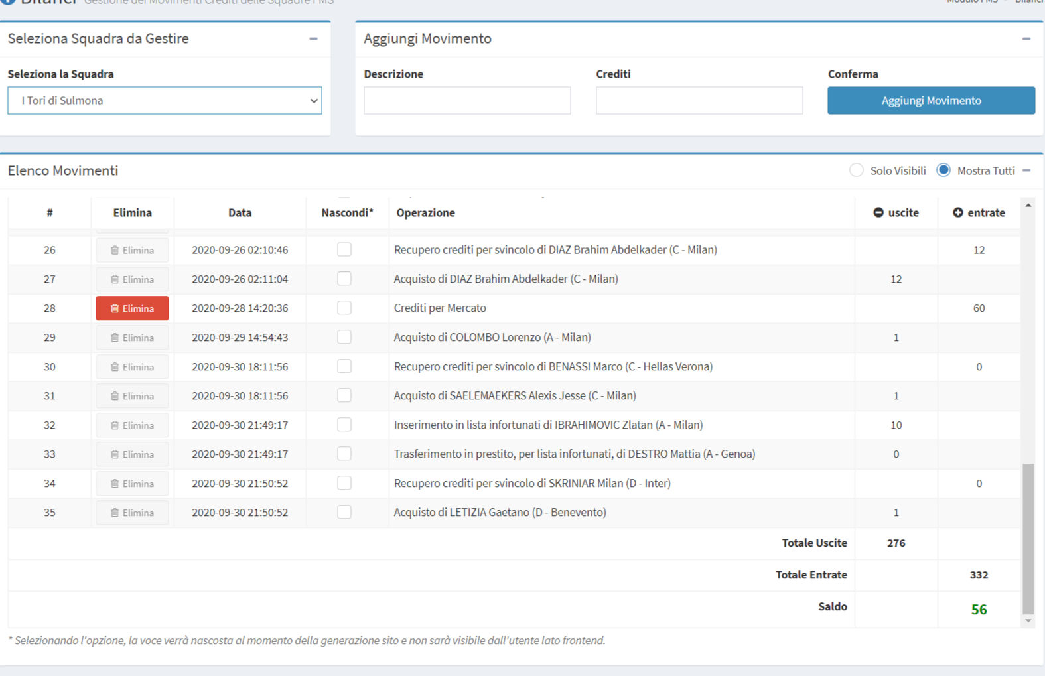Check the Nascondi checkbox for Crediti per Mercato
Screen dimensions: 1045x676
344,308
